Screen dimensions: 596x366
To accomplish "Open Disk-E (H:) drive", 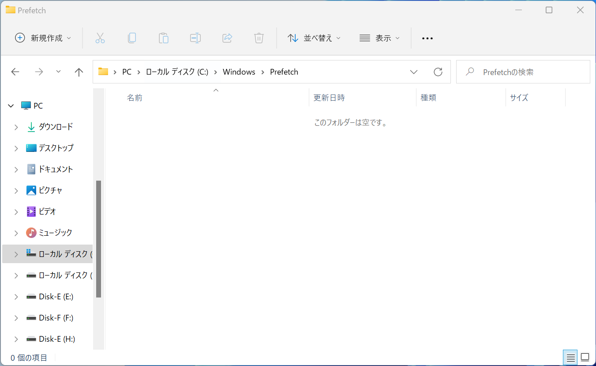I will 56,339.
